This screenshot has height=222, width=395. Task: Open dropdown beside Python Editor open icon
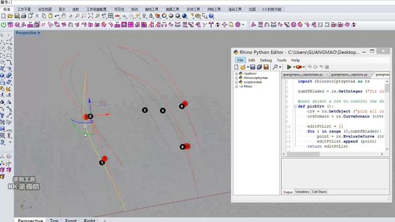point(248,67)
